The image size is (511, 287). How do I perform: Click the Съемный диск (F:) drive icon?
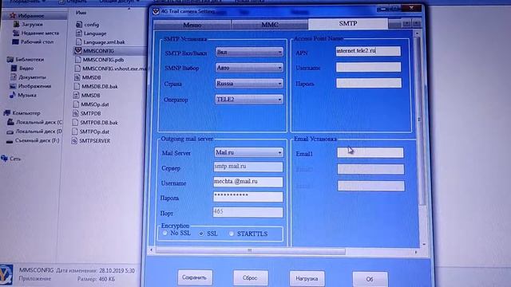10,141
